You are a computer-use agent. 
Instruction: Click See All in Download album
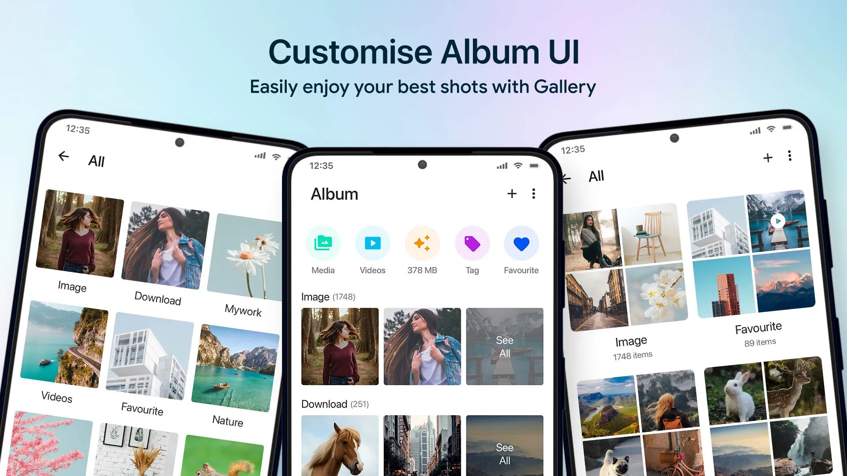click(x=503, y=453)
